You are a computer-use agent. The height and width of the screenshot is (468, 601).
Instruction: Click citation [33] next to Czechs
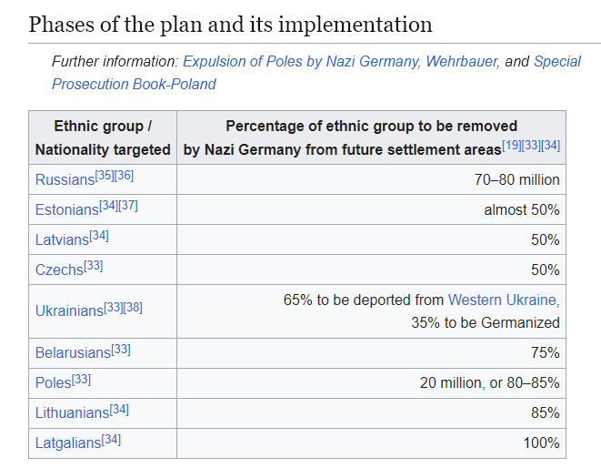click(93, 265)
